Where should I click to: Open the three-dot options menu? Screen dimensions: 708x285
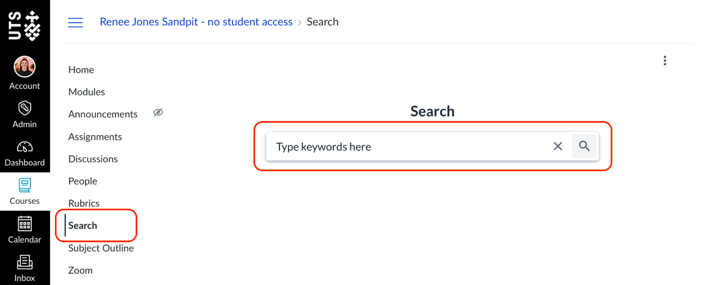click(665, 60)
